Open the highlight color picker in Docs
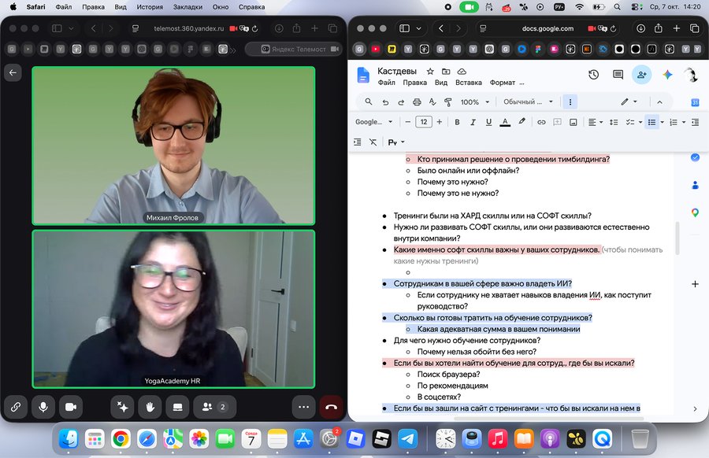 point(522,122)
